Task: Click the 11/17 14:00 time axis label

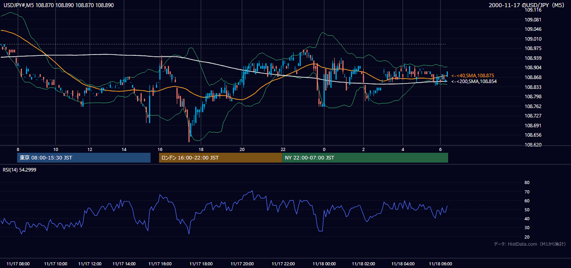Action: click(124, 264)
